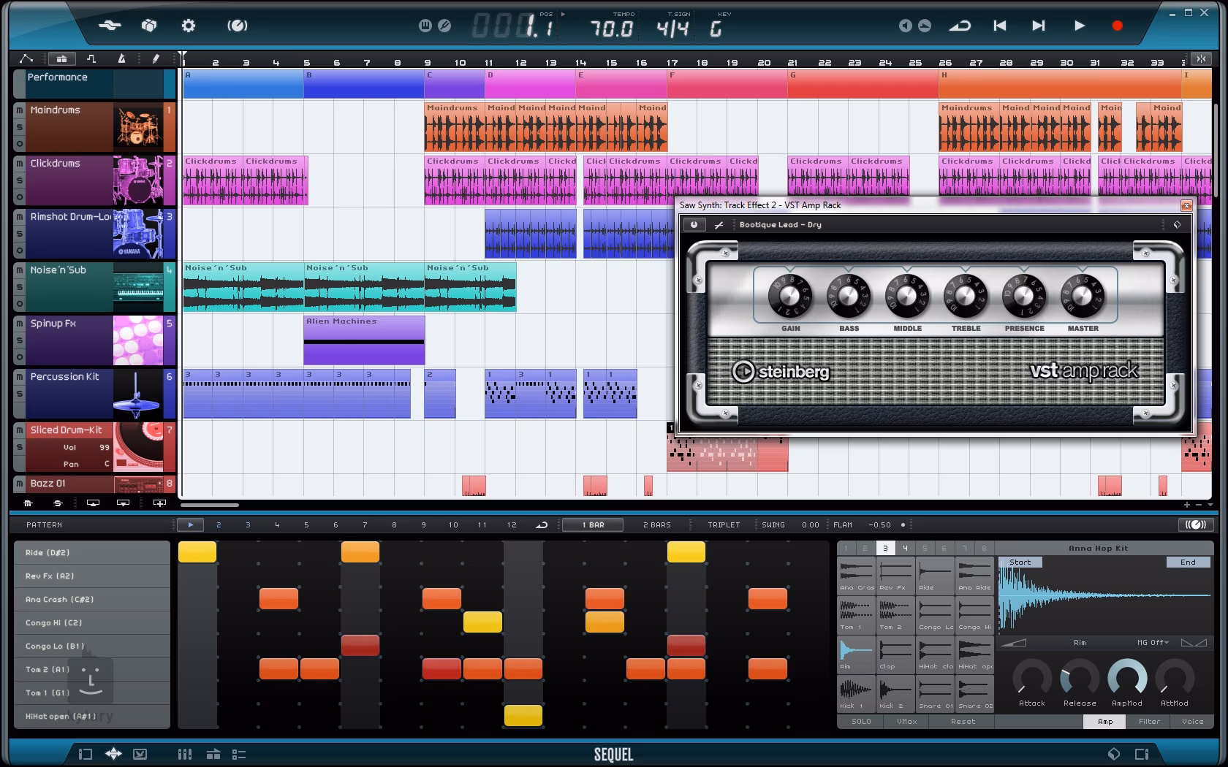The width and height of the screenshot is (1228, 767).
Task: Open the mixer icon in bottom bar
Action: [x=185, y=754]
